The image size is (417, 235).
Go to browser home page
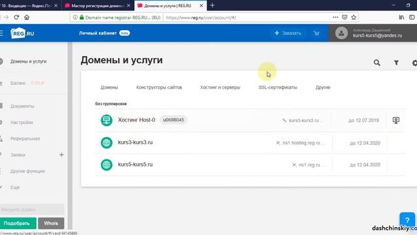pyautogui.click(x=27, y=18)
